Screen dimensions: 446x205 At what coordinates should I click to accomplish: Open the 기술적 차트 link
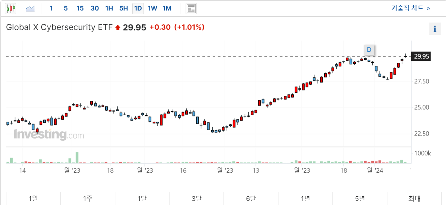(x=410, y=8)
